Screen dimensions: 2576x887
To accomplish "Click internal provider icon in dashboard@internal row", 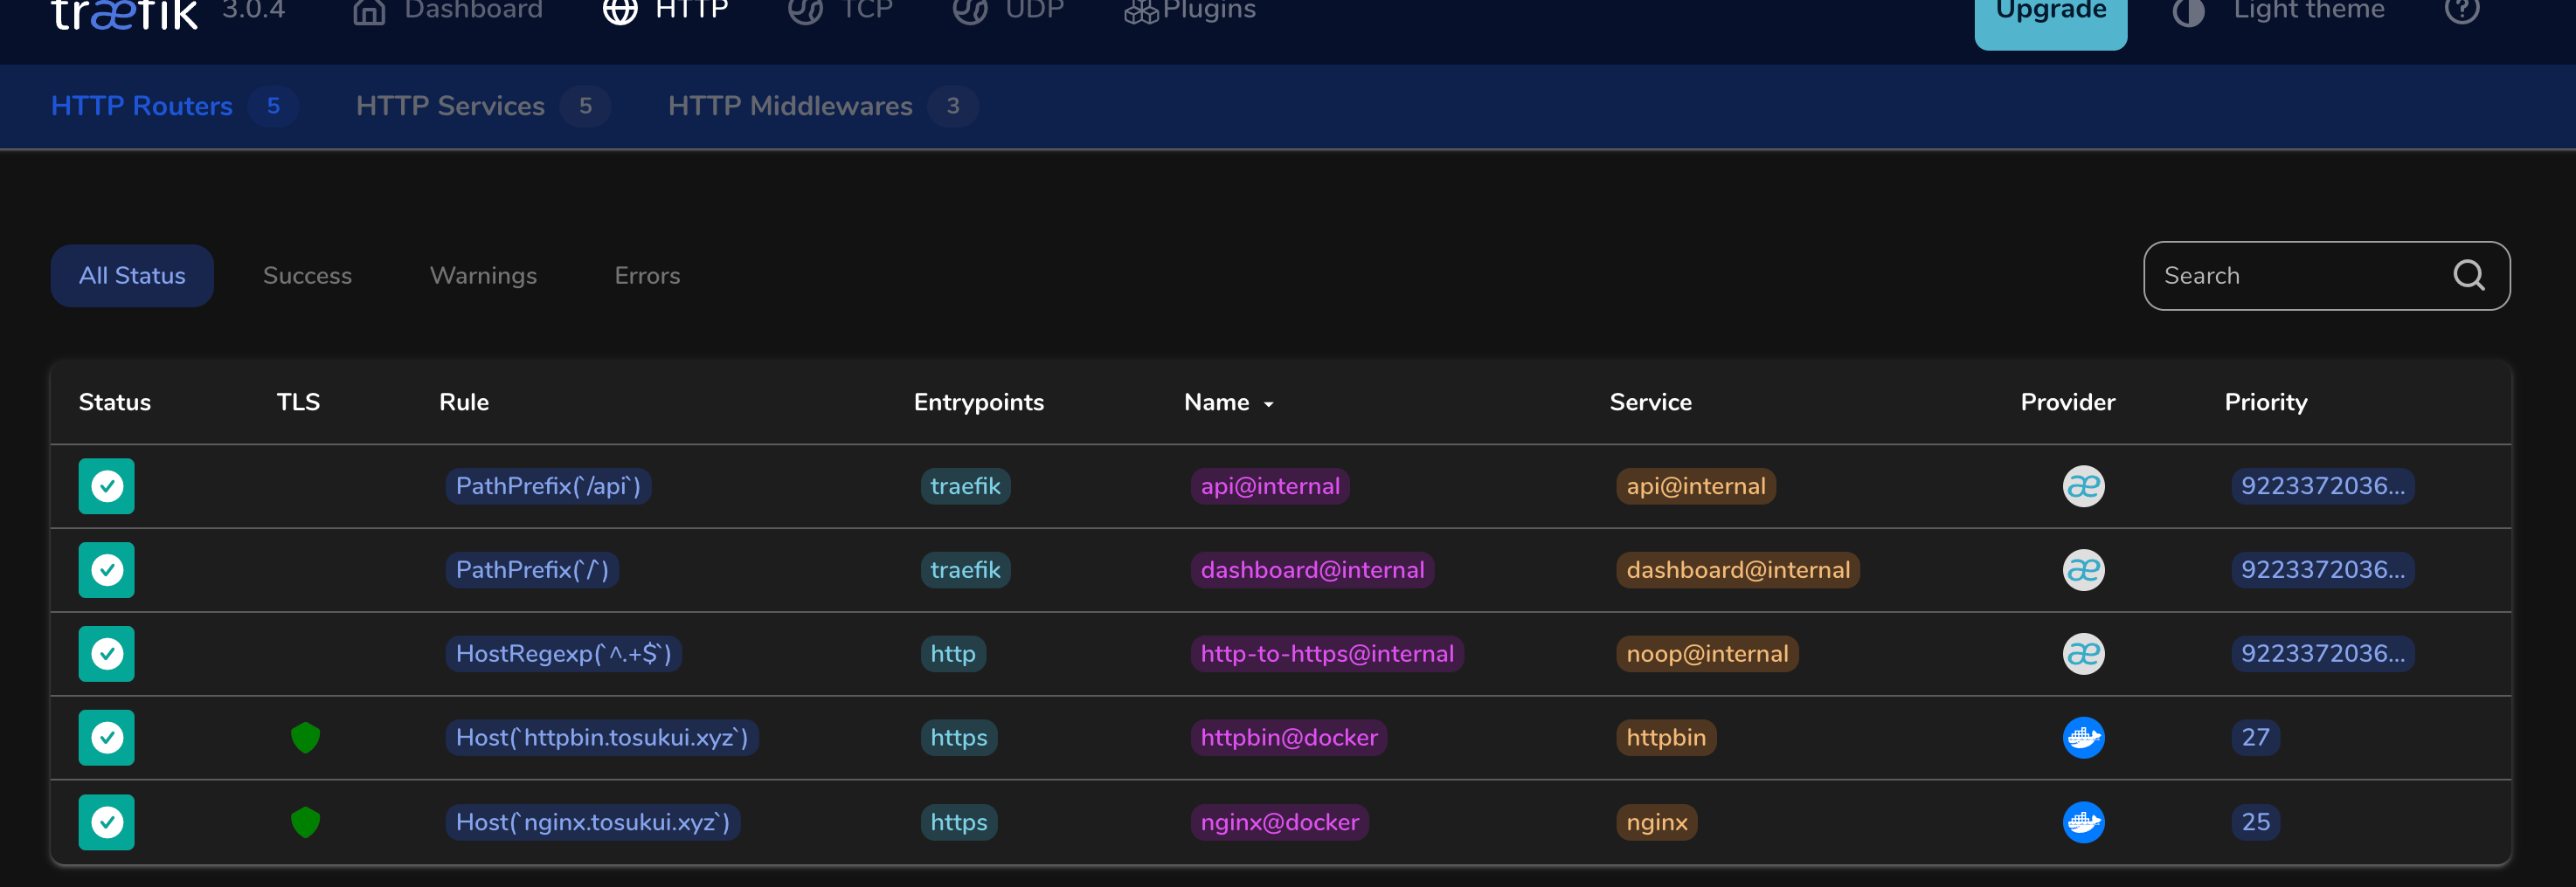I will tap(2084, 570).
